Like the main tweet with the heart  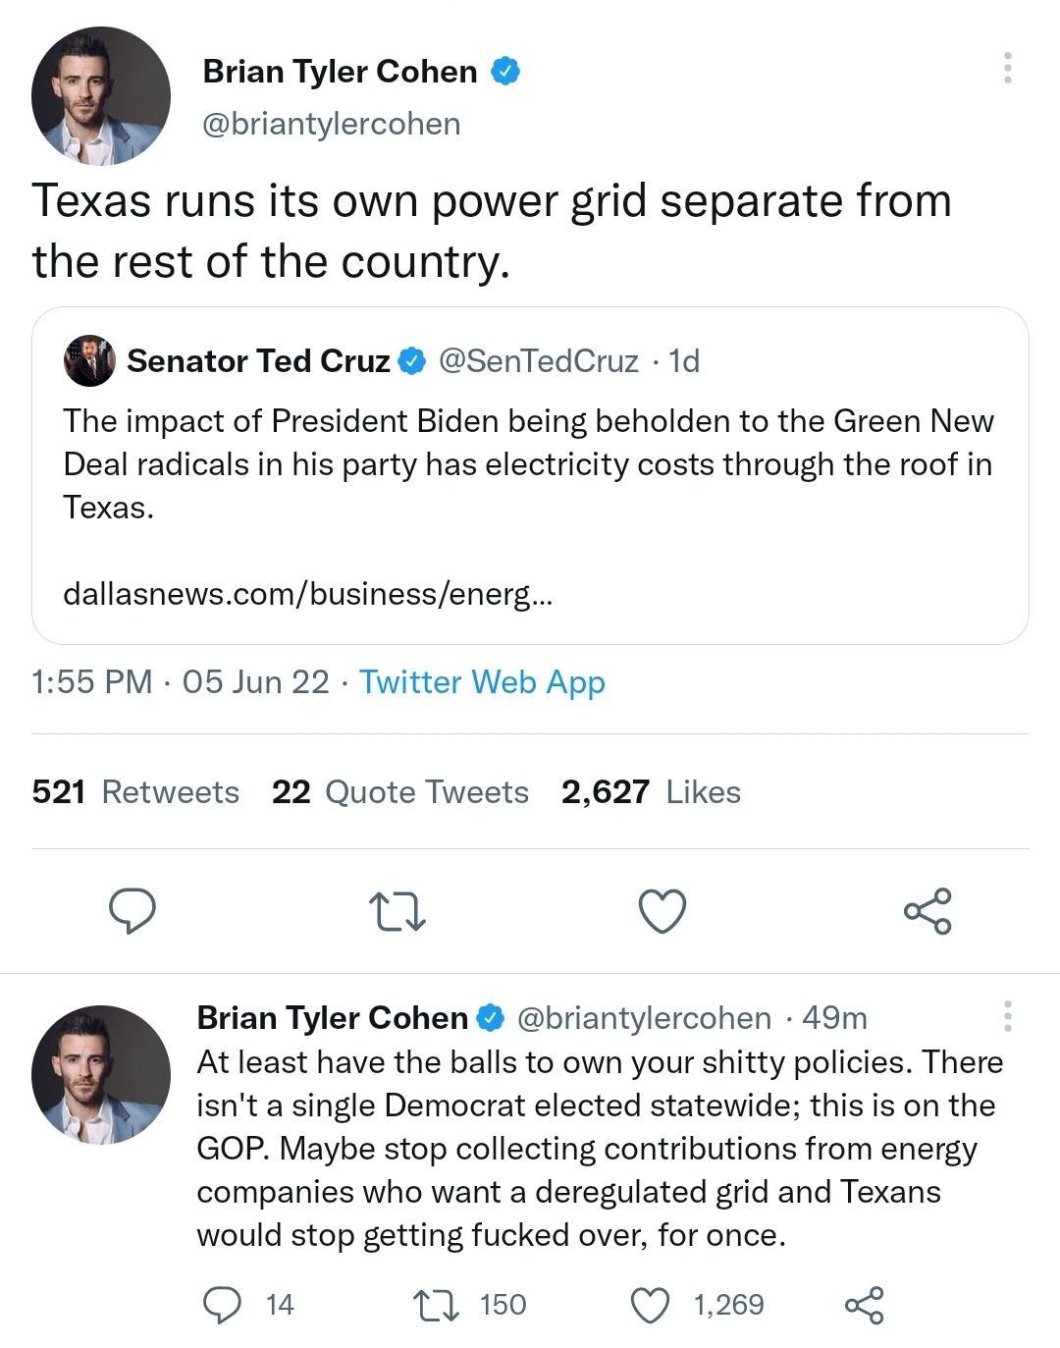(662, 913)
